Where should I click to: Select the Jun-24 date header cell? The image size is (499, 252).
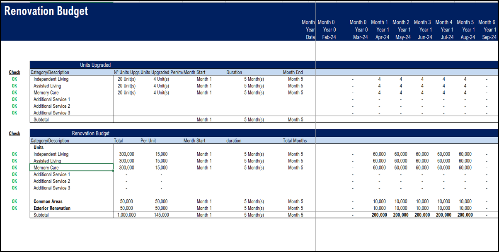click(x=425, y=37)
